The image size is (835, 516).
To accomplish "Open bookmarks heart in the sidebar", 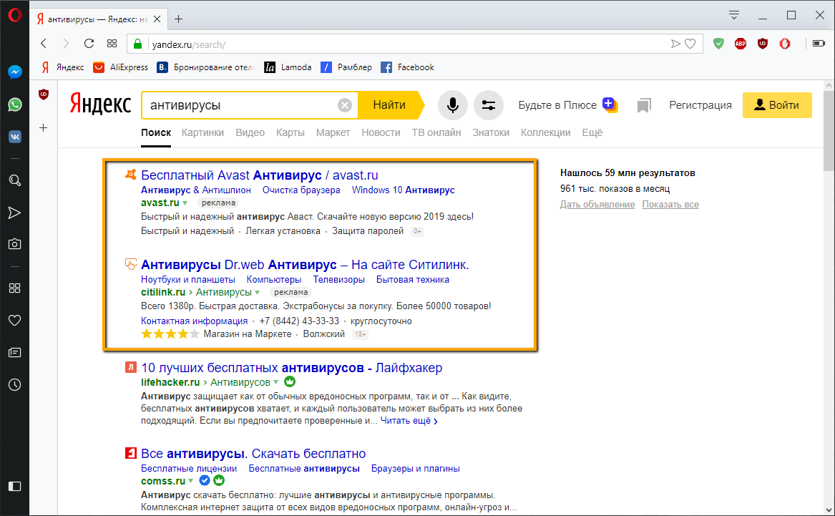I will (x=15, y=320).
